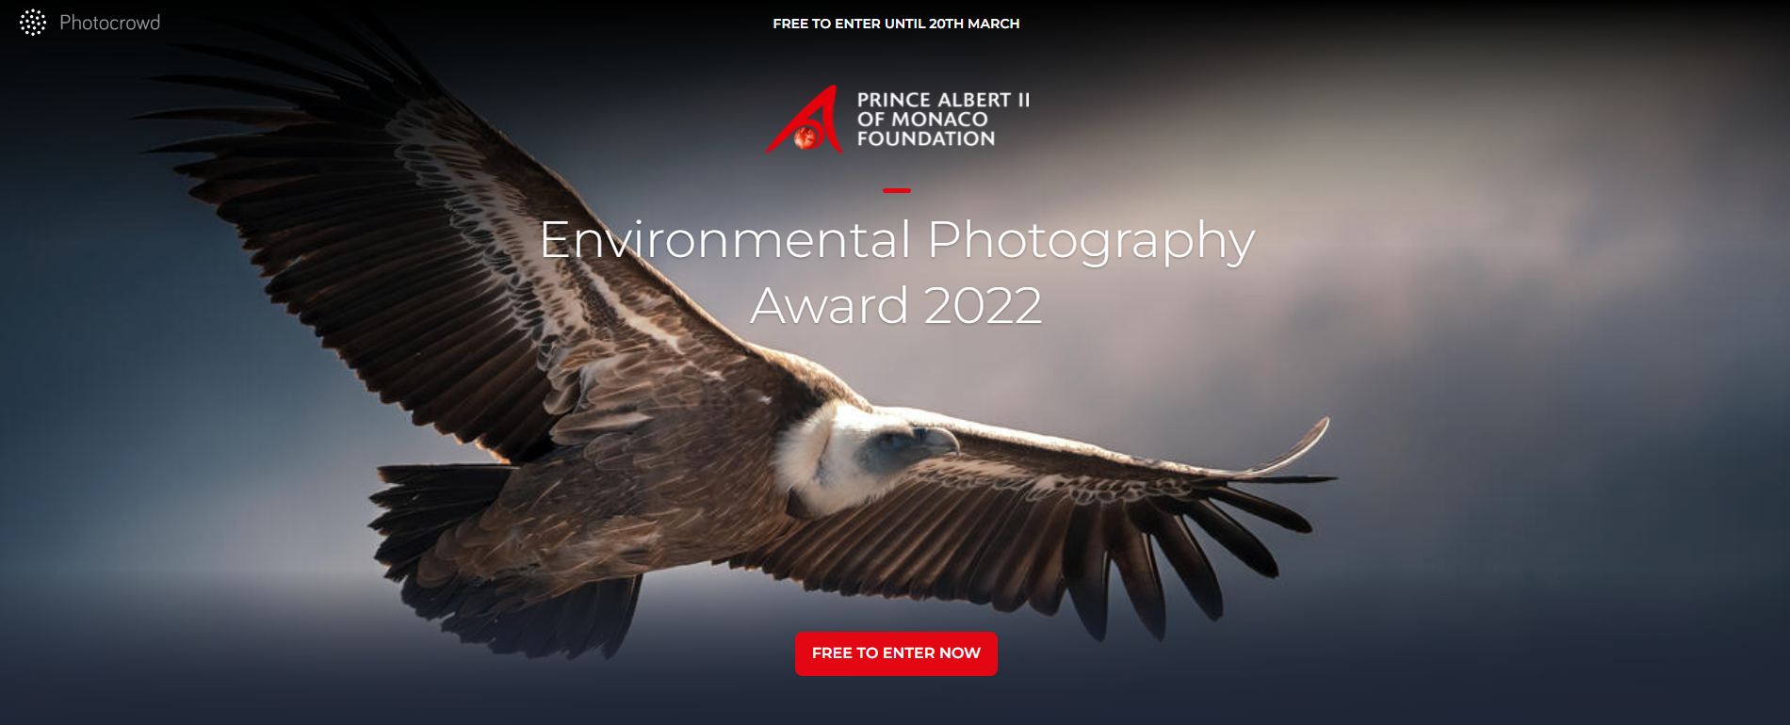
Task: Click the Photocrowd dotted circle logo icon
Action: pos(33,23)
